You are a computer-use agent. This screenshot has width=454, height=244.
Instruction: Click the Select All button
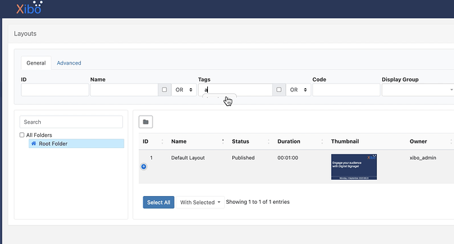(x=159, y=202)
